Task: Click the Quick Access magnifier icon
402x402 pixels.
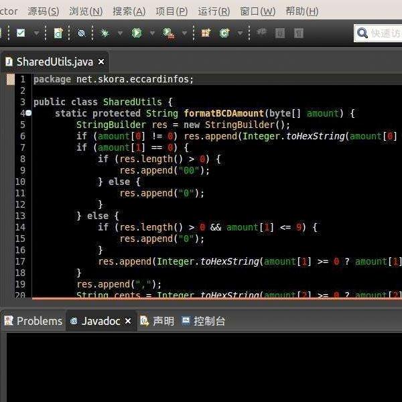Action: tap(362, 33)
